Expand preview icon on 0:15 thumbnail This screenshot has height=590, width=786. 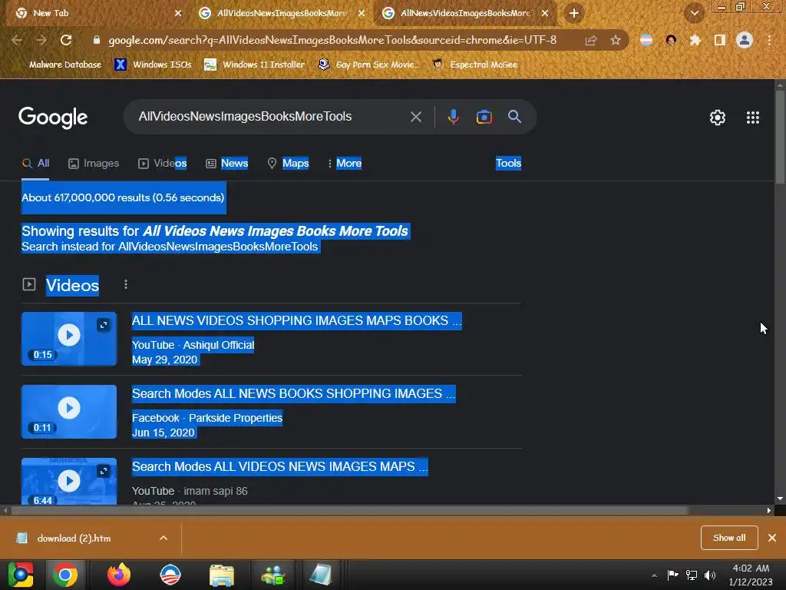pyautogui.click(x=104, y=325)
